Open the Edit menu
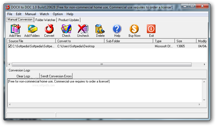 click(x=19, y=14)
